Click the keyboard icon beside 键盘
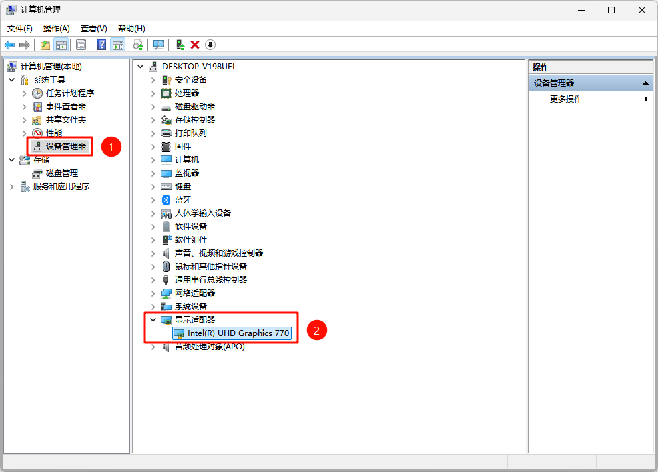The image size is (658, 472). click(166, 187)
